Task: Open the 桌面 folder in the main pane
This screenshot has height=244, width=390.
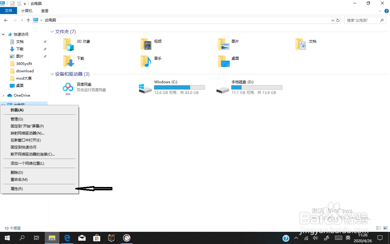Action: [224, 61]
